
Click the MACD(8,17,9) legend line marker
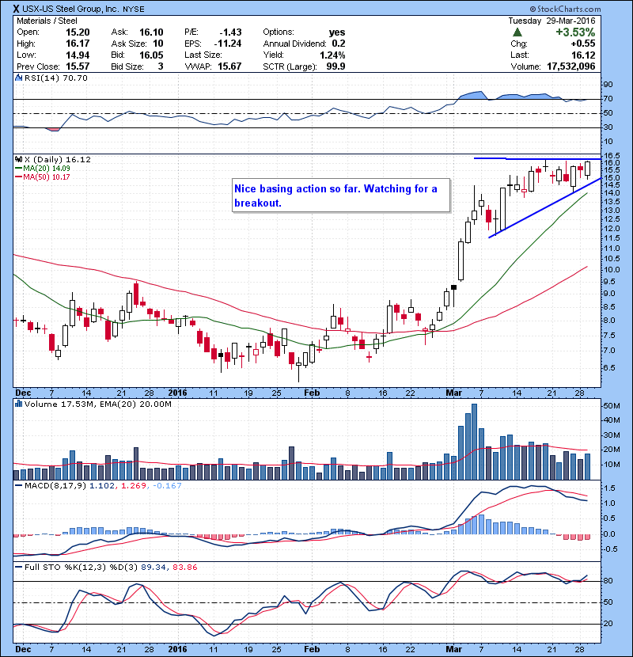[x=18, y=486]
